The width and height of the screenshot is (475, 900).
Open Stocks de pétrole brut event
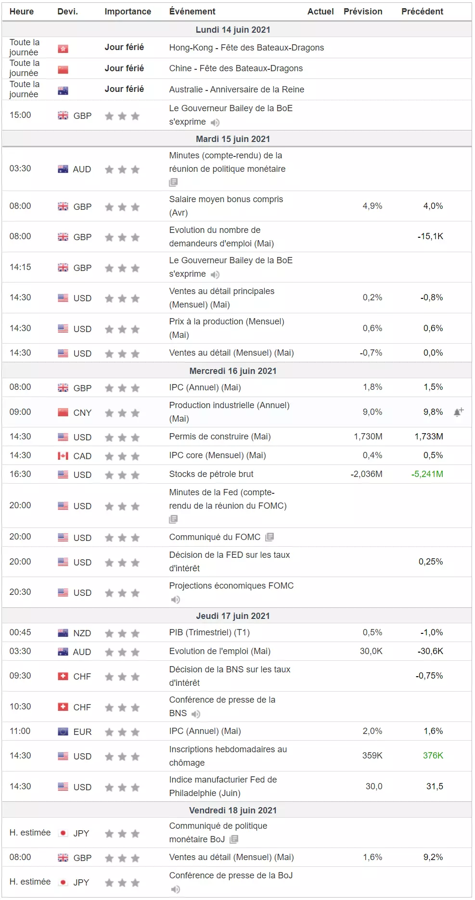tap(211, 474)
